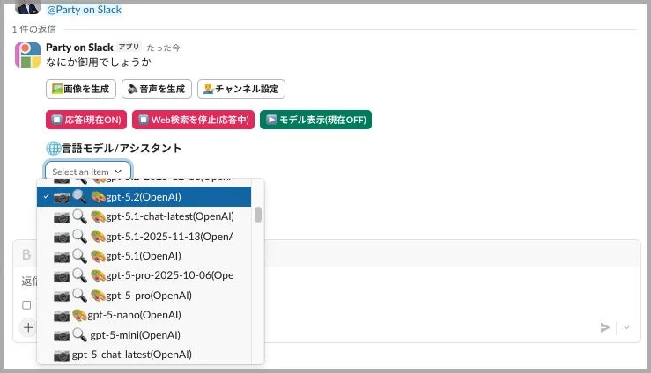Click the camera icon on gpt-5.1-chat-latest row

(x=62, y=217)
